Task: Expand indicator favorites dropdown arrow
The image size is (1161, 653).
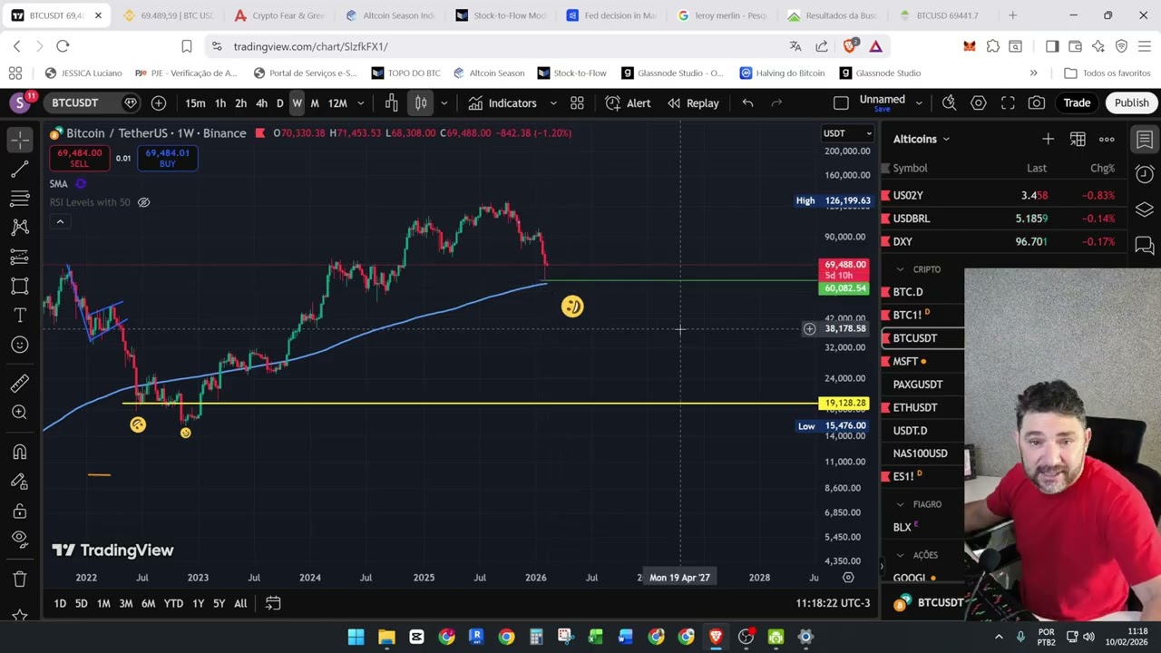Action: point(553,102)
